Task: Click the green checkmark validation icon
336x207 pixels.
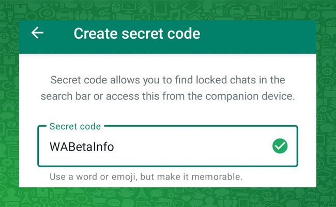Action: 280,146
